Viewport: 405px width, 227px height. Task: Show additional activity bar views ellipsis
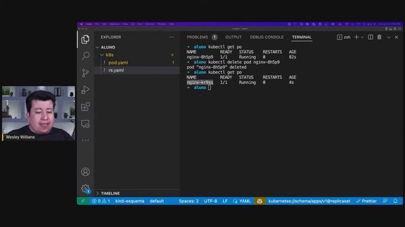(x=85, y=140)
